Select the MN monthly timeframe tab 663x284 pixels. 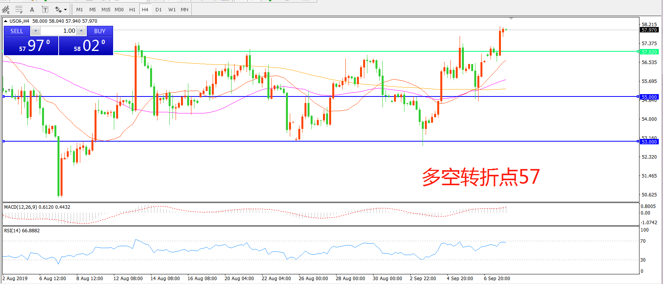pos(184,10)
